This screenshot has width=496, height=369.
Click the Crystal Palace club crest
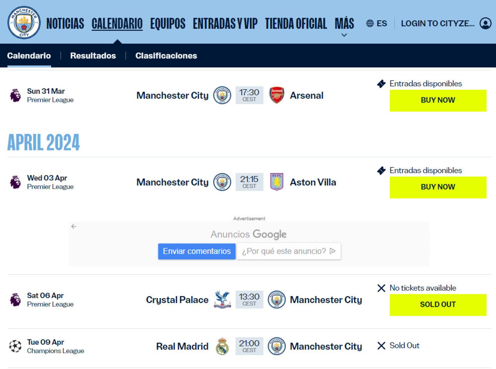(x=223, y=300)
